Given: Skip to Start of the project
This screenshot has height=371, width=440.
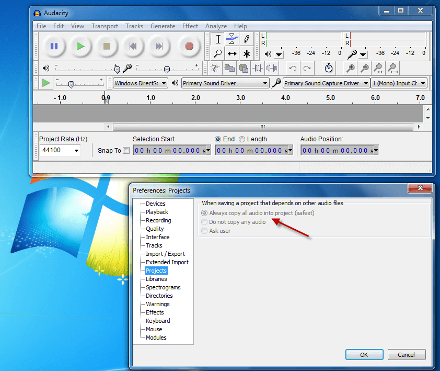Looking at the screenshot, I should [133, 46].
